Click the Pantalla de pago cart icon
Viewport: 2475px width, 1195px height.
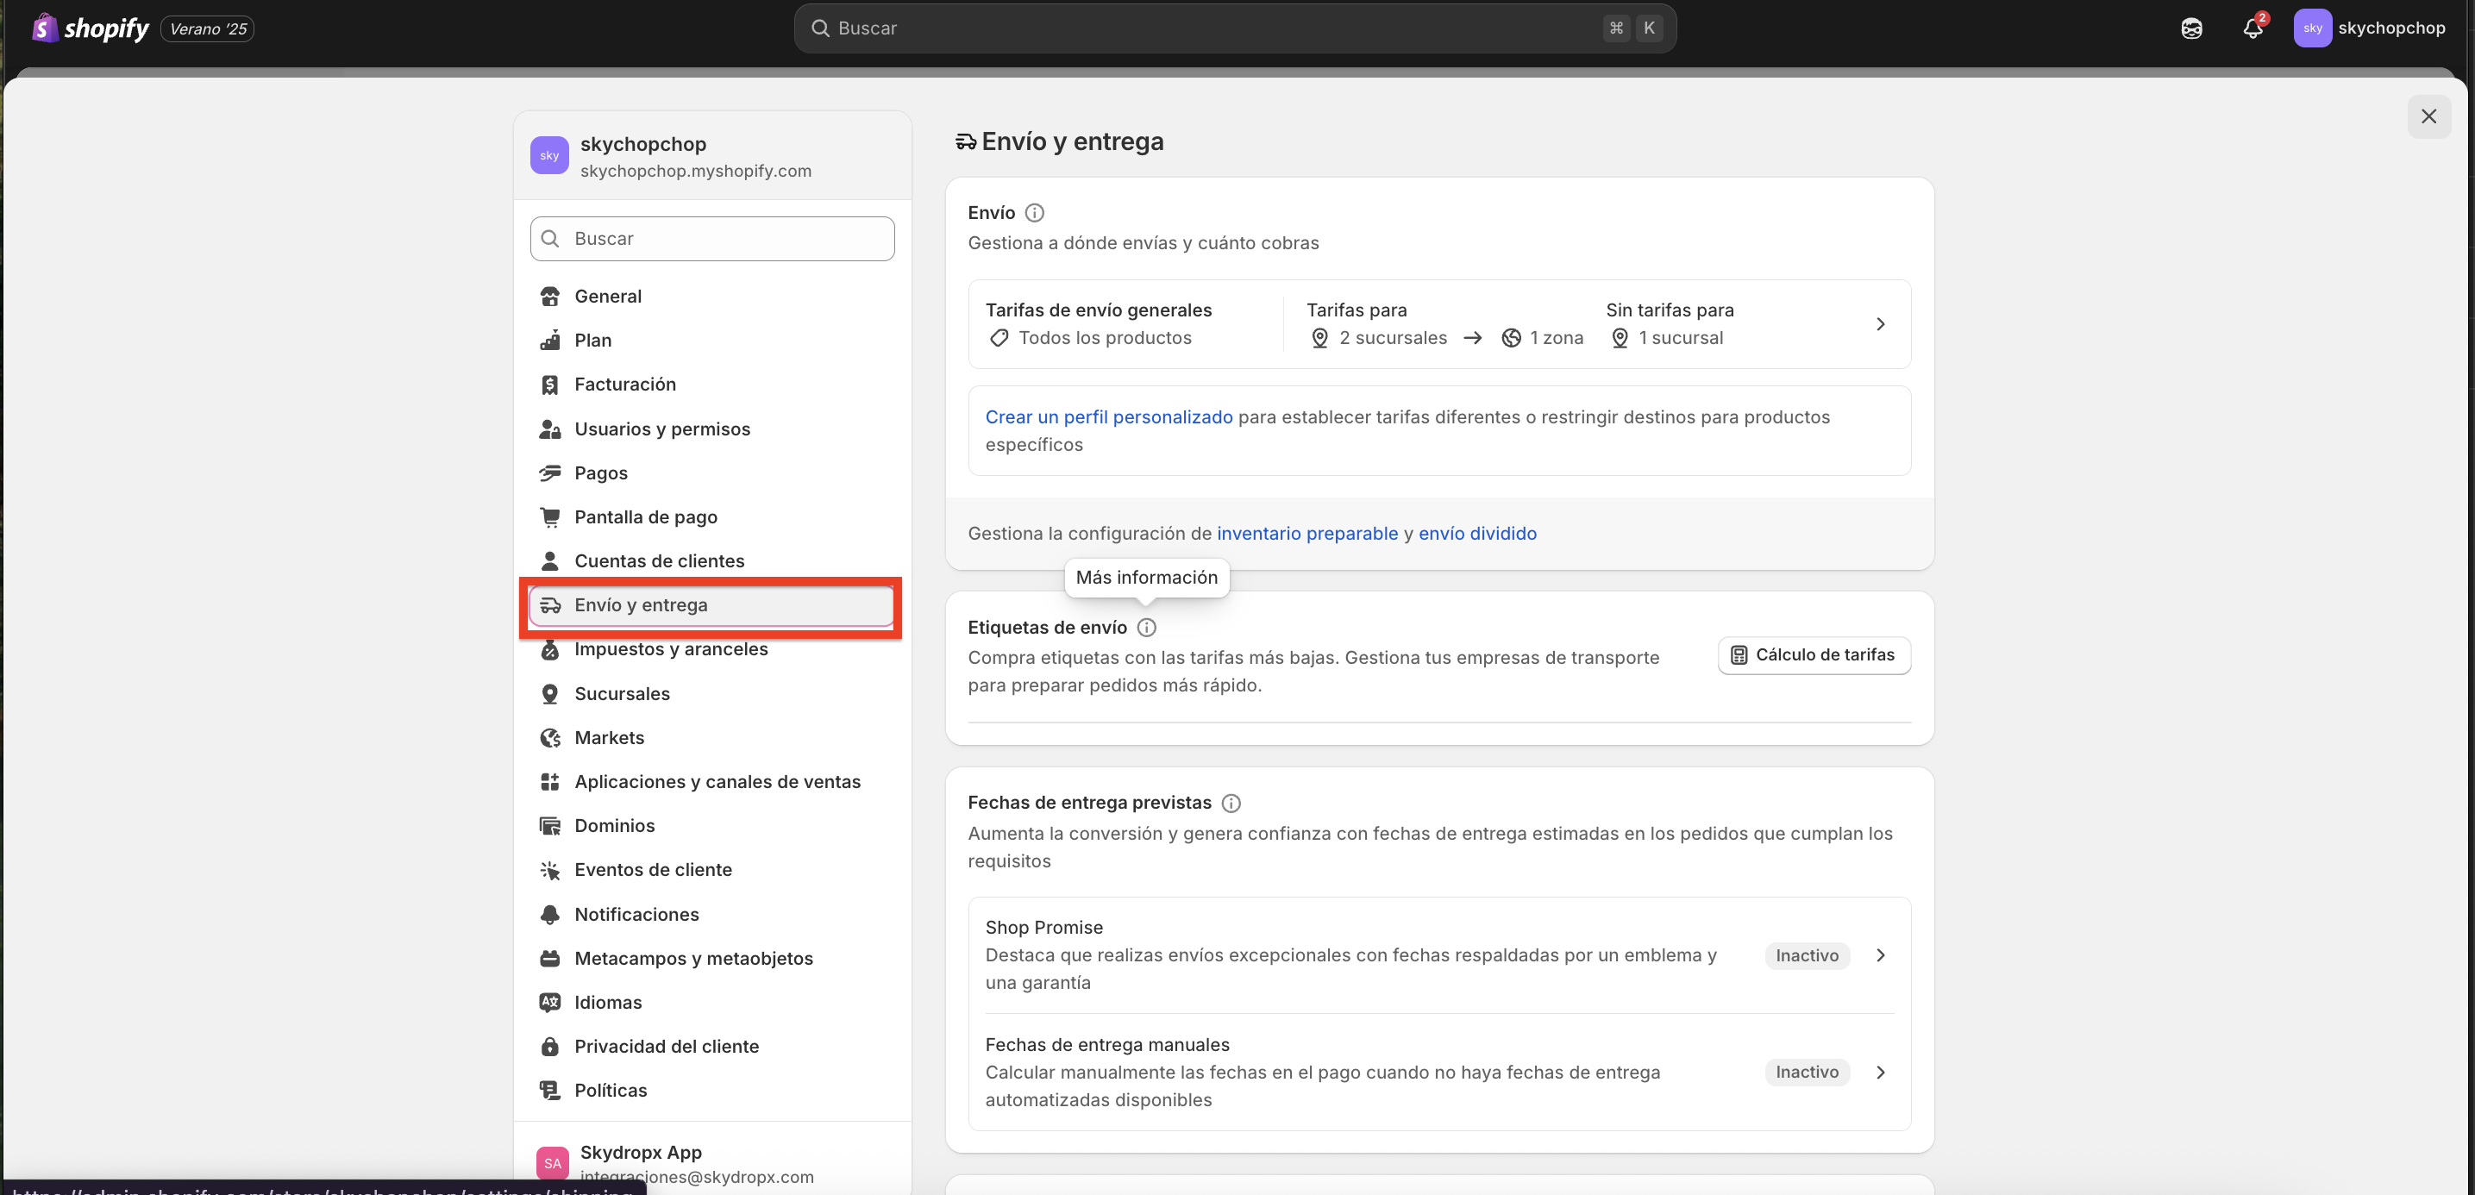[549, 516]
